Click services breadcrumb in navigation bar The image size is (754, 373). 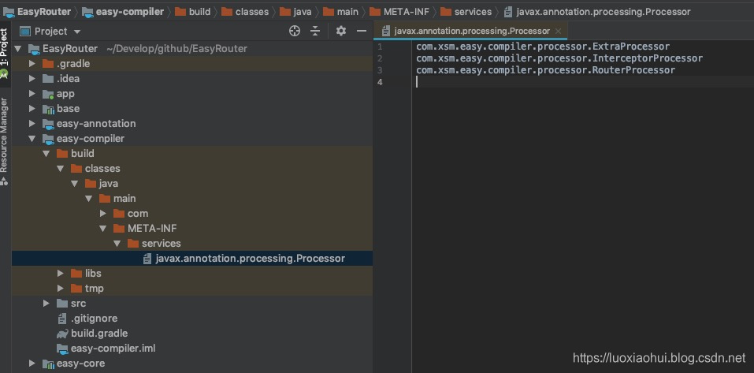click(x=466, y=12)
